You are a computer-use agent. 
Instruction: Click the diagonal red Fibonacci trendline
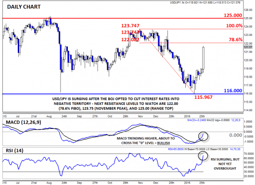tap(167, 61)
